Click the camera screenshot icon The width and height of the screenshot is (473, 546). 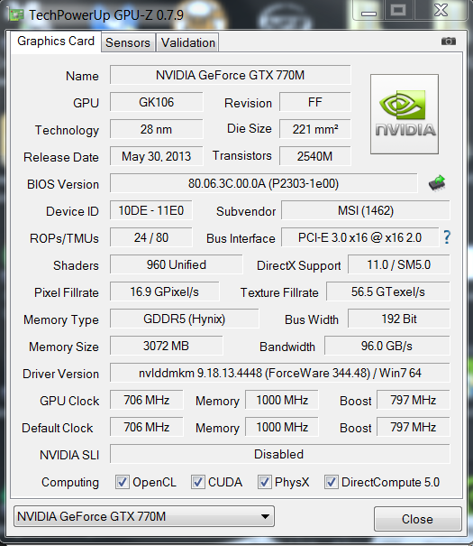(x=449, y=42)
